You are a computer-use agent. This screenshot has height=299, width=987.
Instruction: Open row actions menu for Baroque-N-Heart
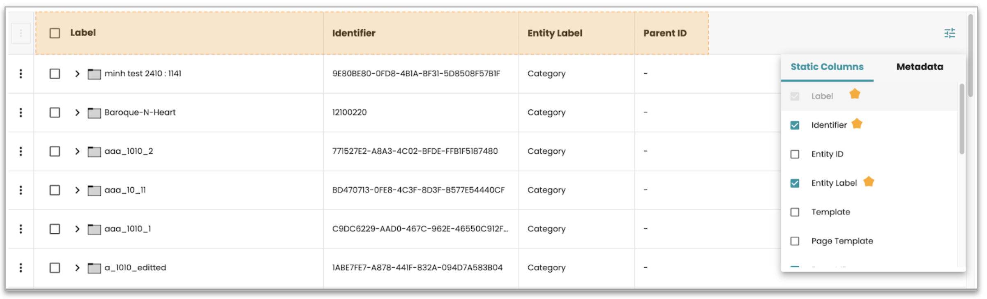[21, 113]
